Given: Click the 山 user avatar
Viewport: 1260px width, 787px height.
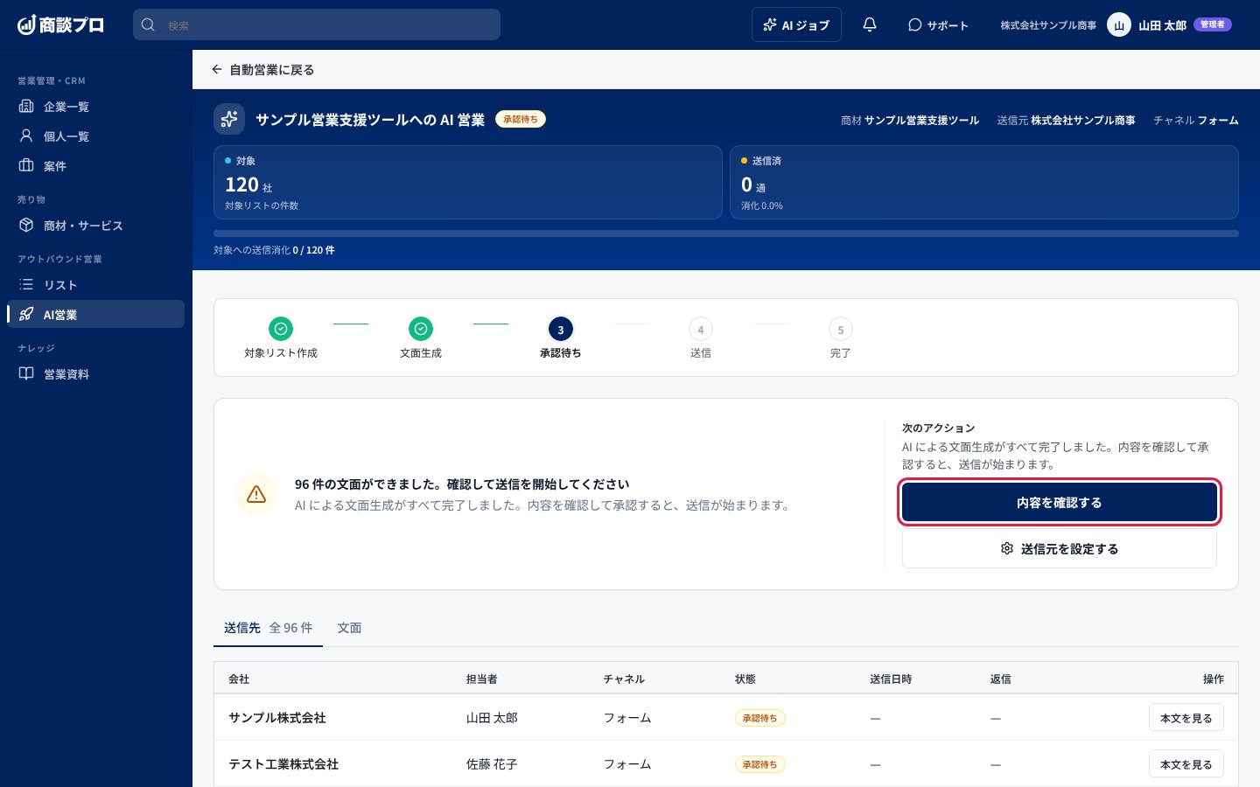Looking at the screenshot, I should pyautogui.click(x=1118, y=24).
